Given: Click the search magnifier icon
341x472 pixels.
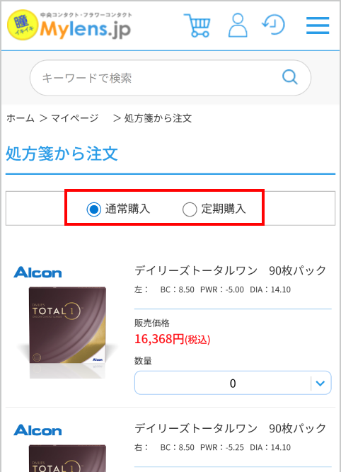Looking at the screenshot, I should click(x=290, y=77).
